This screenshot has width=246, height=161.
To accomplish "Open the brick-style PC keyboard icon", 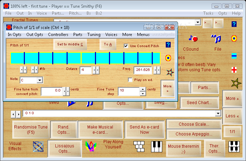I will pos(139,146).
